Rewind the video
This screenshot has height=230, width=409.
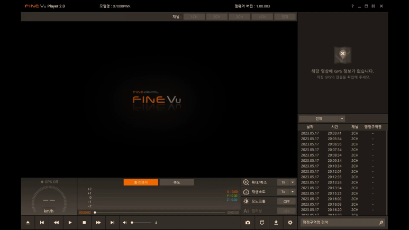[56, 223]
